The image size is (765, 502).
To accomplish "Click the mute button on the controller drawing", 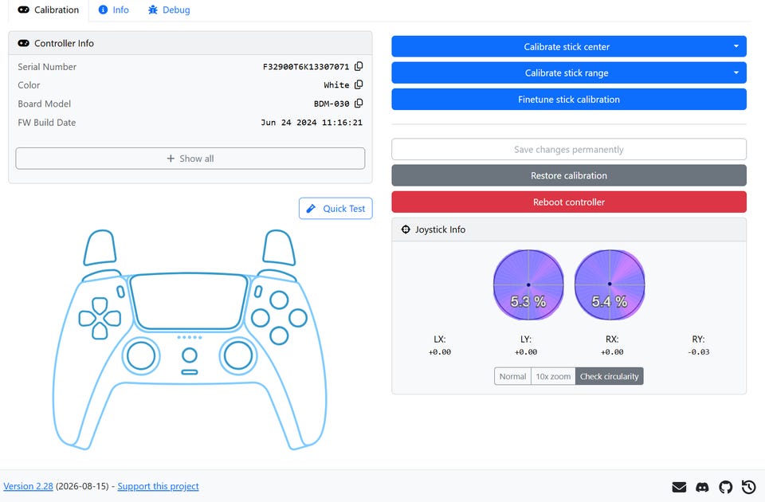I will pos(190,372).
